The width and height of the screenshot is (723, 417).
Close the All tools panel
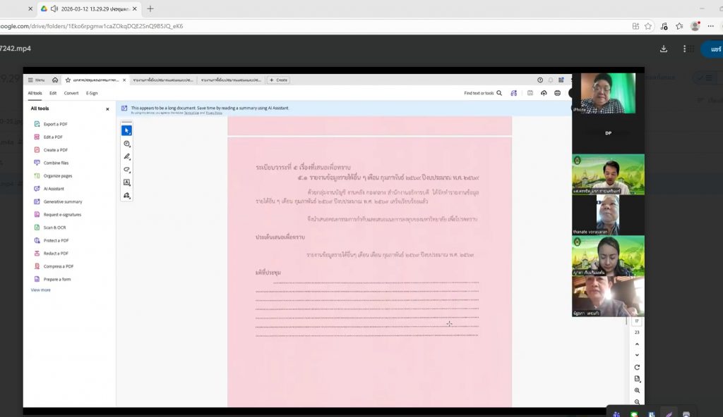(x=107, y=109)
